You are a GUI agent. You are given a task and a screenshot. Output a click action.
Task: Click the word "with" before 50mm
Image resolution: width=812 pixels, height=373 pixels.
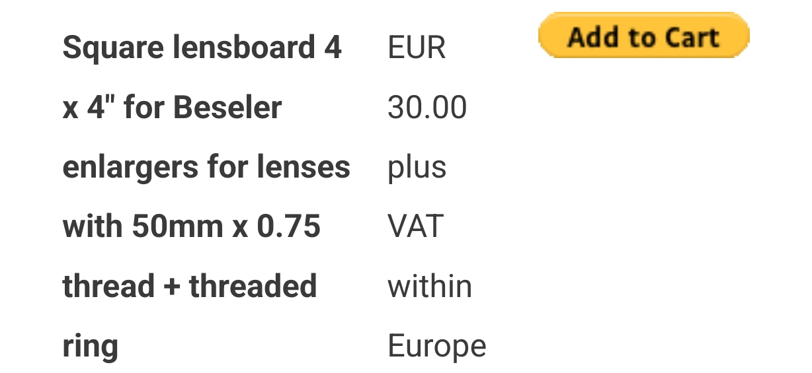93,227
